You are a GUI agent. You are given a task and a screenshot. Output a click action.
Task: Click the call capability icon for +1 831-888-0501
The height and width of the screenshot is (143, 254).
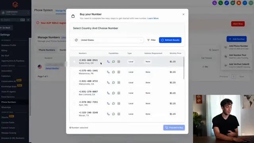click(108, 62)
